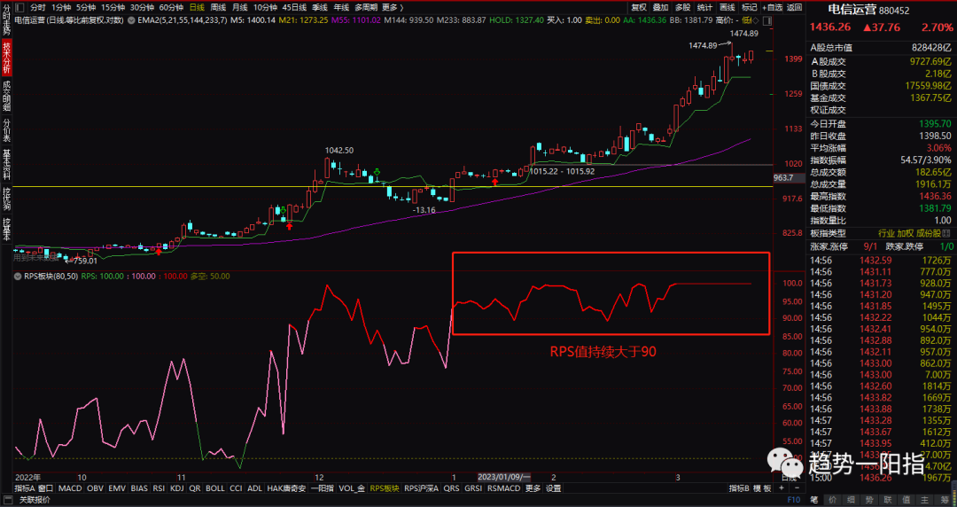Open the 多周期 multi-period view
This screenshot has width=957, height=507.
(365, 7)
